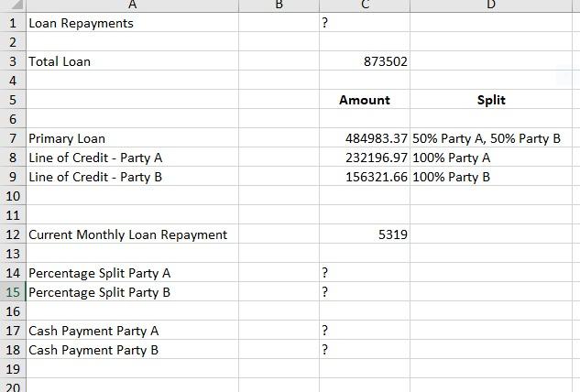
Task: Select 'Line of Credit - Party B' label
Action: (95, 177)
